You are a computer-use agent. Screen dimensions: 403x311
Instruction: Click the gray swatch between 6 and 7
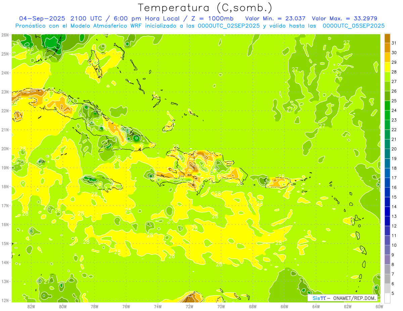point(387,279)
